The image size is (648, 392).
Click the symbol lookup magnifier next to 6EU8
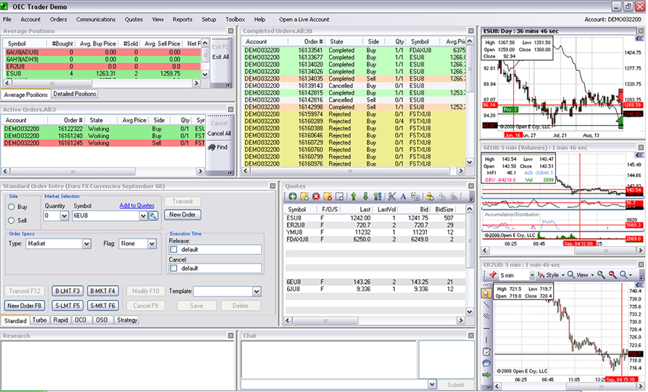[x=154, y=216]
